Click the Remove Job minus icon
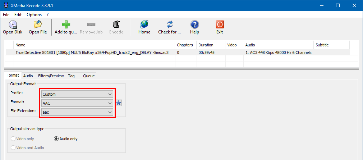Image resolution: width=363 pixels, height=160 pixels. [91, 24]
